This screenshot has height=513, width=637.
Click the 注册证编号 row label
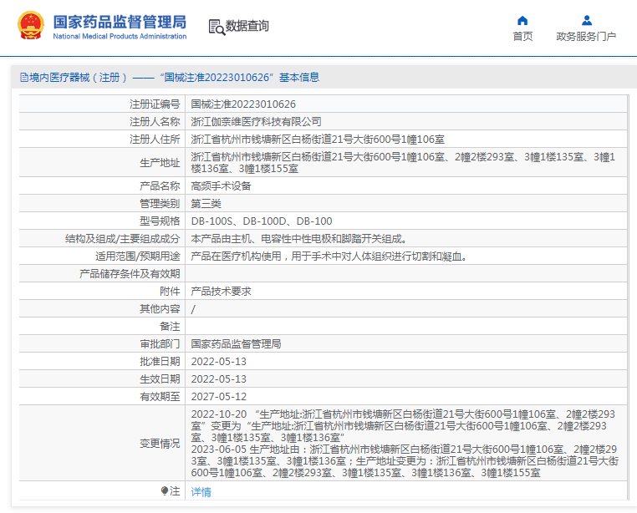point(155,104)
